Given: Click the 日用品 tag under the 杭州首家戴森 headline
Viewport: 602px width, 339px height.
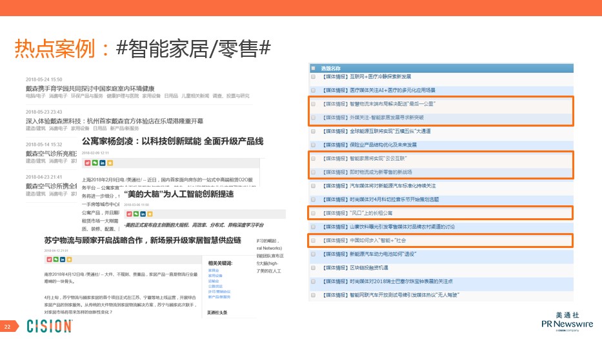Looking at the screenshot, I should click(x=100, y=128).
